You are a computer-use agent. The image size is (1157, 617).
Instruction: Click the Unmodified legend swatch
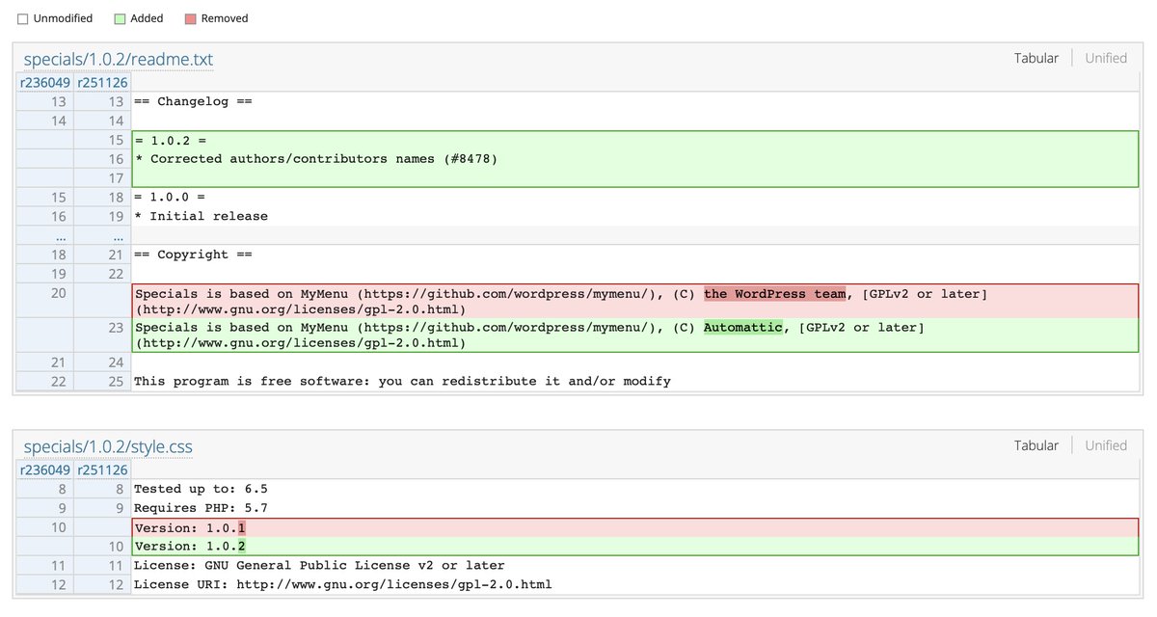point(23,18)
